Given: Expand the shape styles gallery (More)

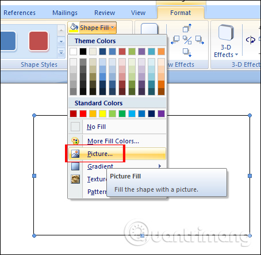Looking at the screenshot, I should click(x=61, y=52).
